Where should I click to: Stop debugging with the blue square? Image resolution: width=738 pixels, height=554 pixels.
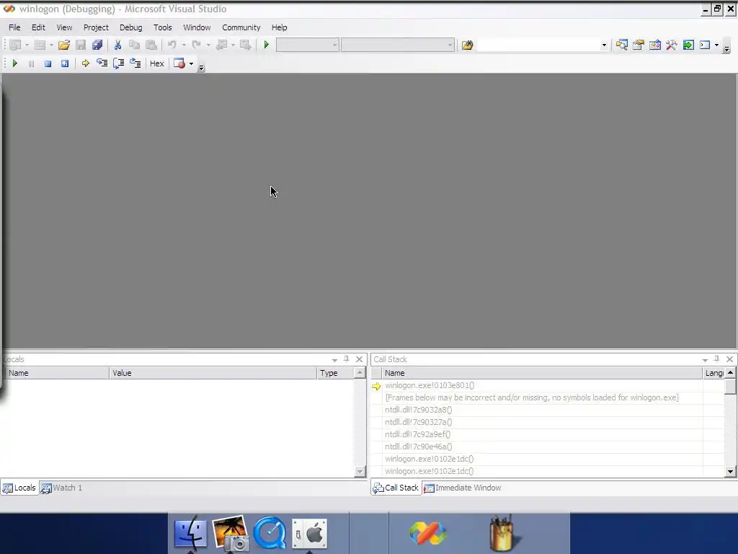point(48,63)
